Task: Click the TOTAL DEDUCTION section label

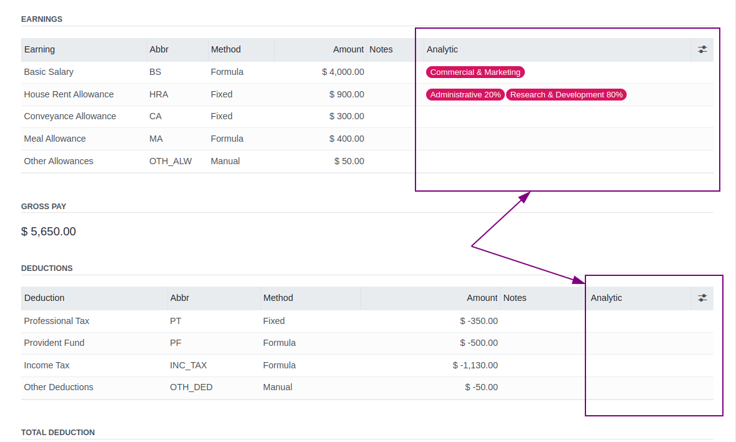Action: click(x=57, y=432)
